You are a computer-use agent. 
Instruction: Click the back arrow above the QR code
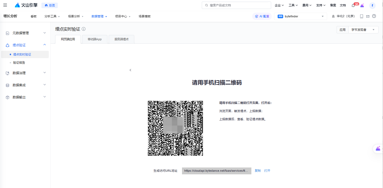coord(130,70)
